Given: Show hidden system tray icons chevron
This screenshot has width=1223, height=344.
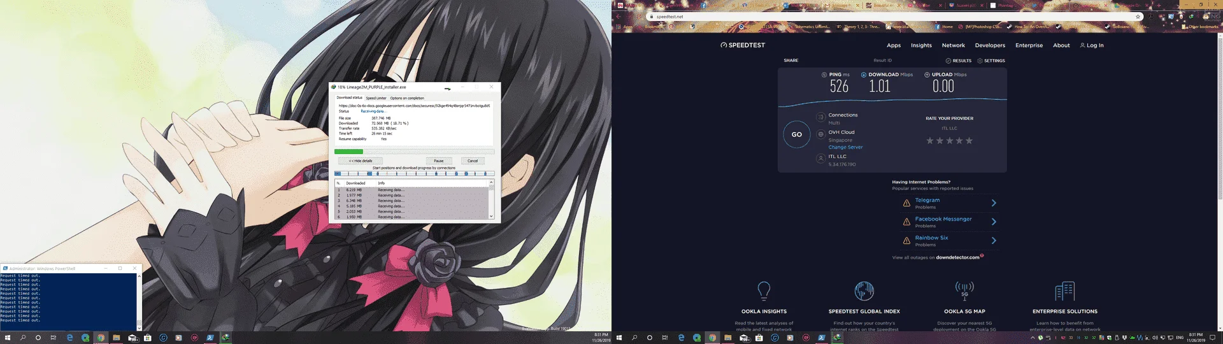Looking at the screenshot, I should 1033,338.
